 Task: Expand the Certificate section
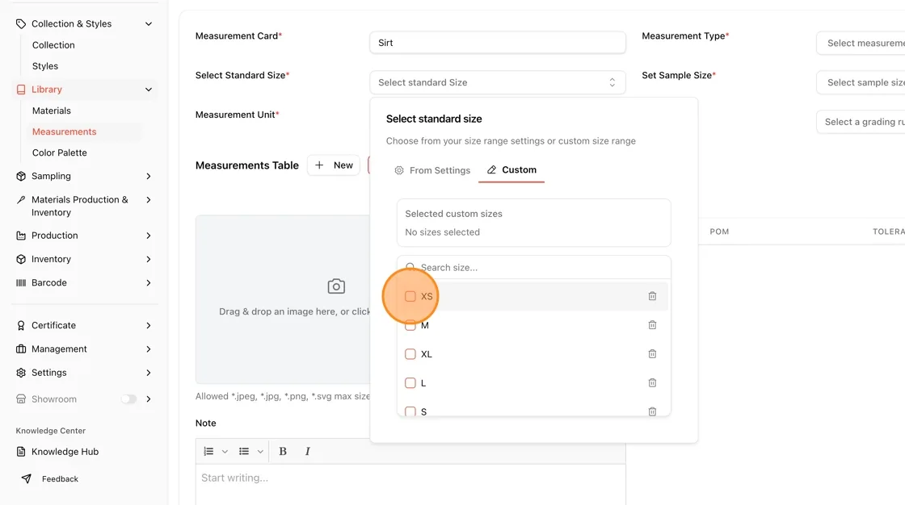click(149, 325)
